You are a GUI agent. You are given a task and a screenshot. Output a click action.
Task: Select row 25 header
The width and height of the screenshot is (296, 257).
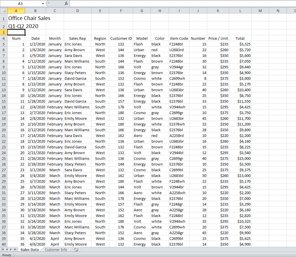pyautogui.click(x=4, y=159)
